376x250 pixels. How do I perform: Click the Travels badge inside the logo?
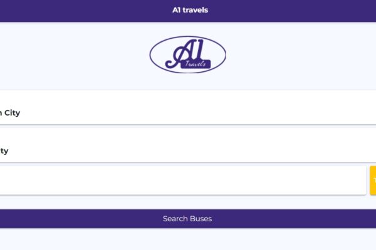[196, 64]
